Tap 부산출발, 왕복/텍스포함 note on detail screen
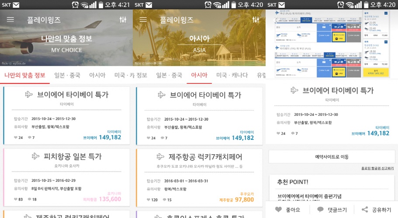398x218 pixels. click(313, 123)
